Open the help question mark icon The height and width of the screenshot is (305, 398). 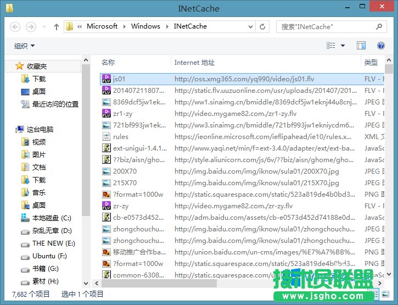click(380, 46)
